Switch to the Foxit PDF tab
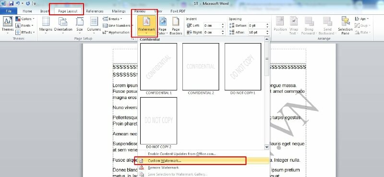The width and height of the screenshot is (384, 177). point(178,11)
